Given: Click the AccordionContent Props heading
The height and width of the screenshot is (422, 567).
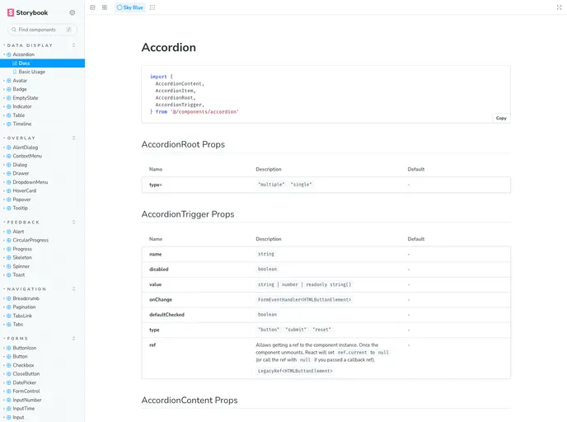Looking at the screenshot, I should (x=190, y=400).
